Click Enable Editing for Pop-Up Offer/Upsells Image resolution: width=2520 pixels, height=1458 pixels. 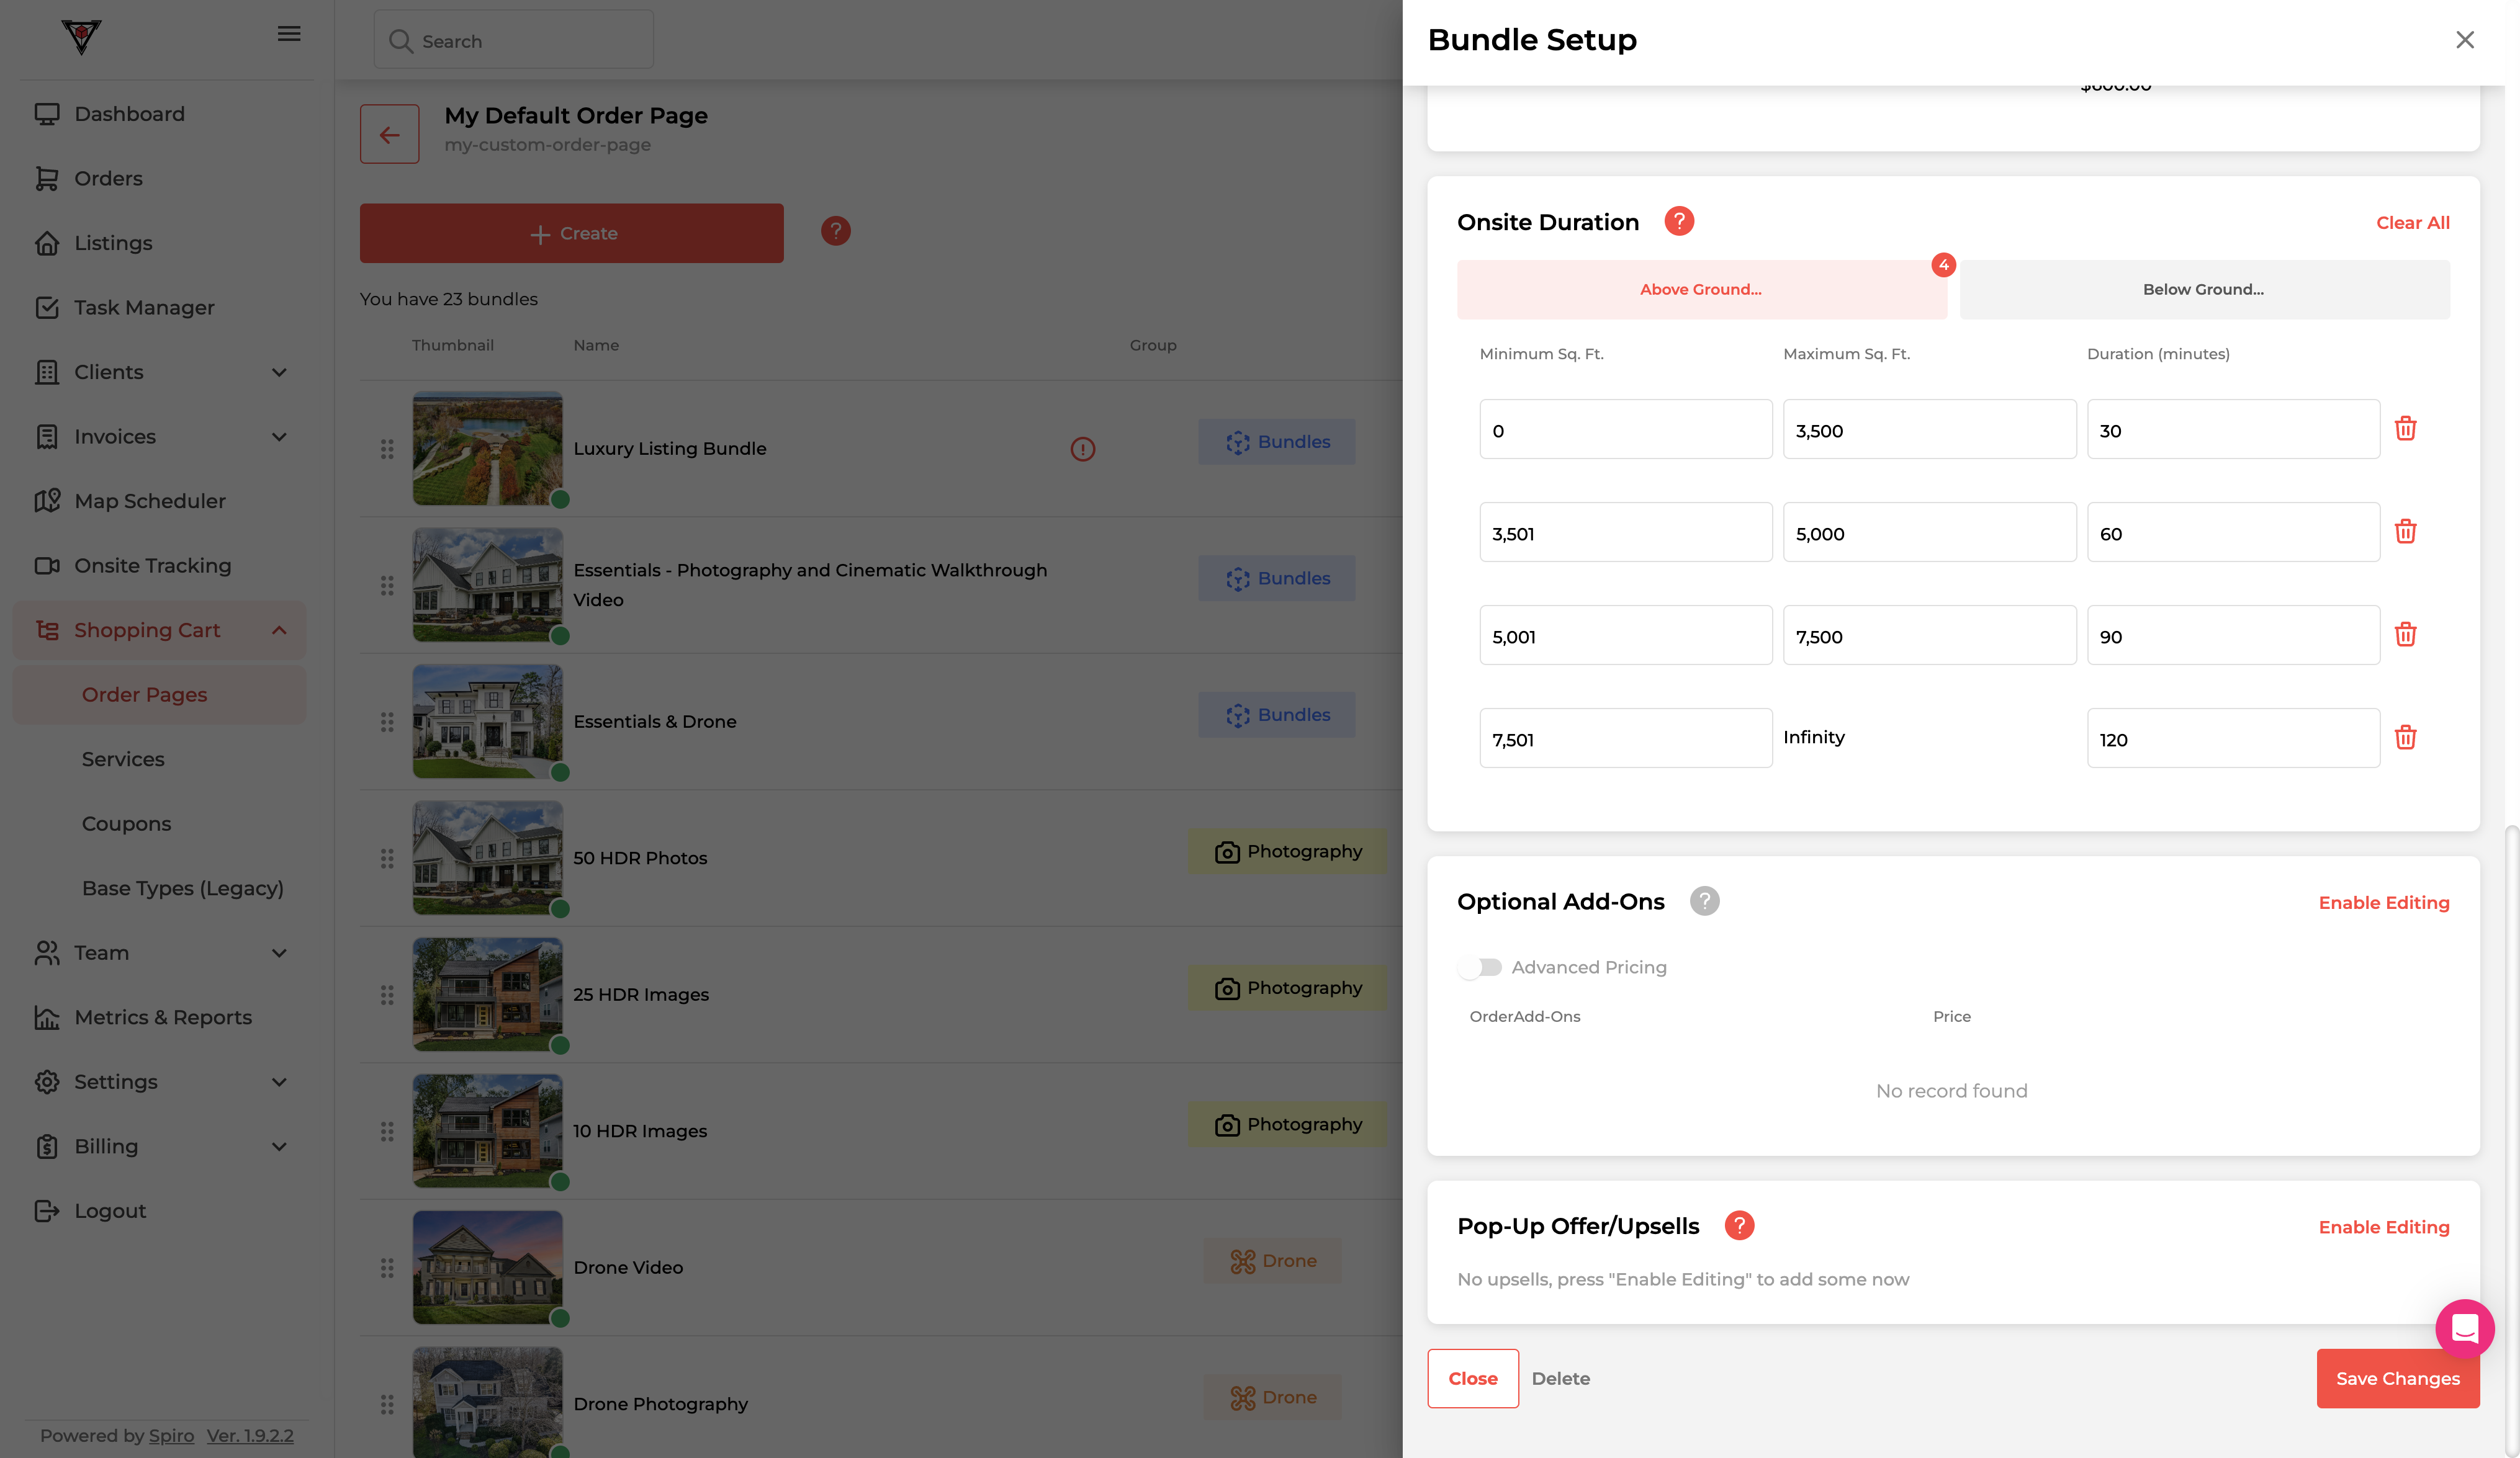[x=2383, y=1227]
